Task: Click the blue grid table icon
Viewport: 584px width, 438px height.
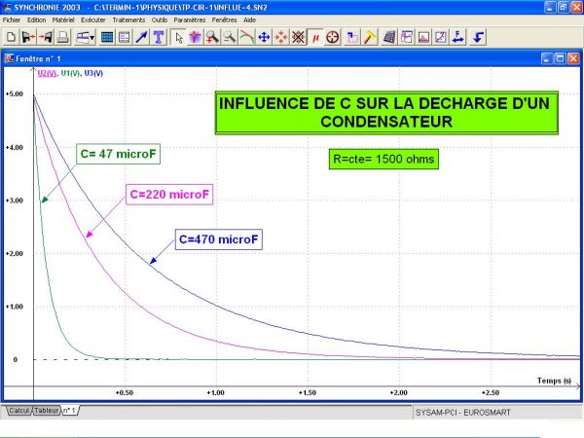Action: click(107, 37)
